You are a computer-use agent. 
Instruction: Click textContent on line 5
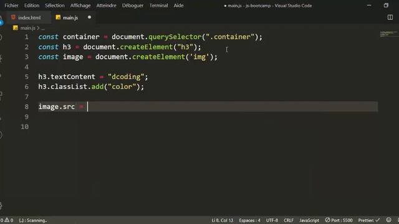pyautogui.click(x=73, y=77)
